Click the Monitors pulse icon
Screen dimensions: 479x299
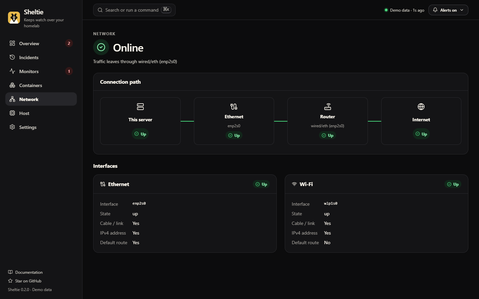(12, 71)
